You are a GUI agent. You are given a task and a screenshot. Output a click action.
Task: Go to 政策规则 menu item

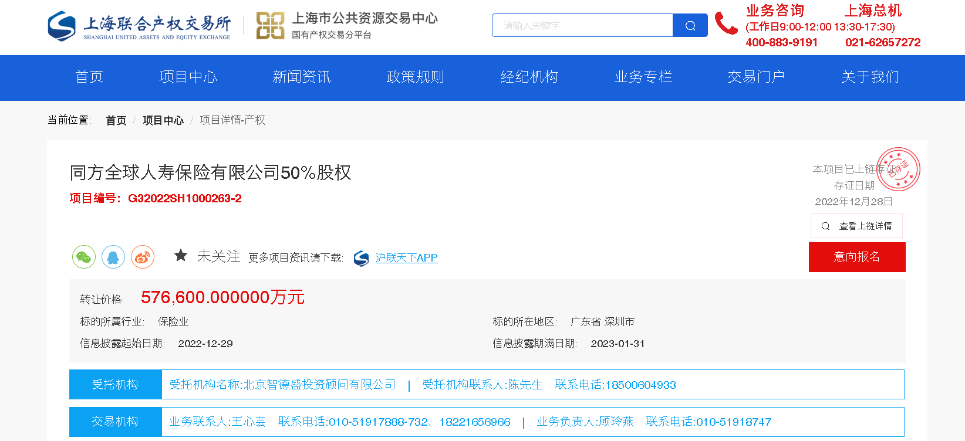(416, 77)
